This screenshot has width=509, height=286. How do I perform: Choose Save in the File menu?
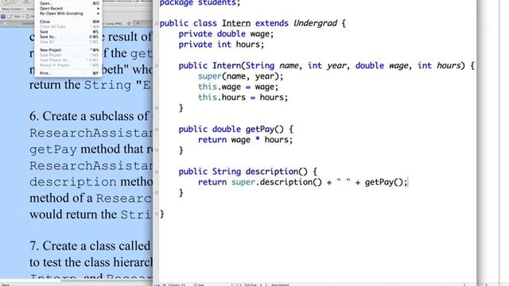(x=68, y=32)
